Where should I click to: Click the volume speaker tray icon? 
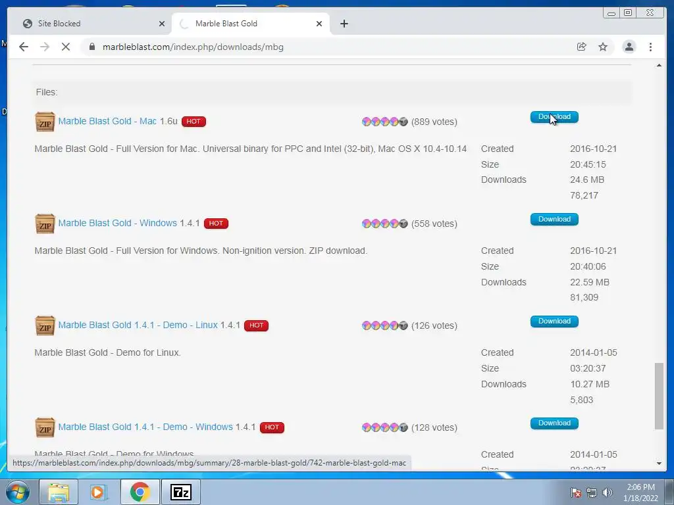tap(608, 493)
